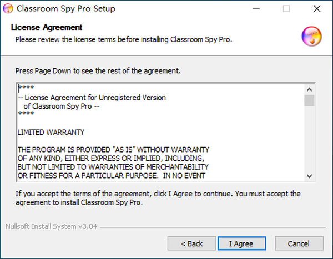Click the scrollbar track below the thumb

pos(310,139)
